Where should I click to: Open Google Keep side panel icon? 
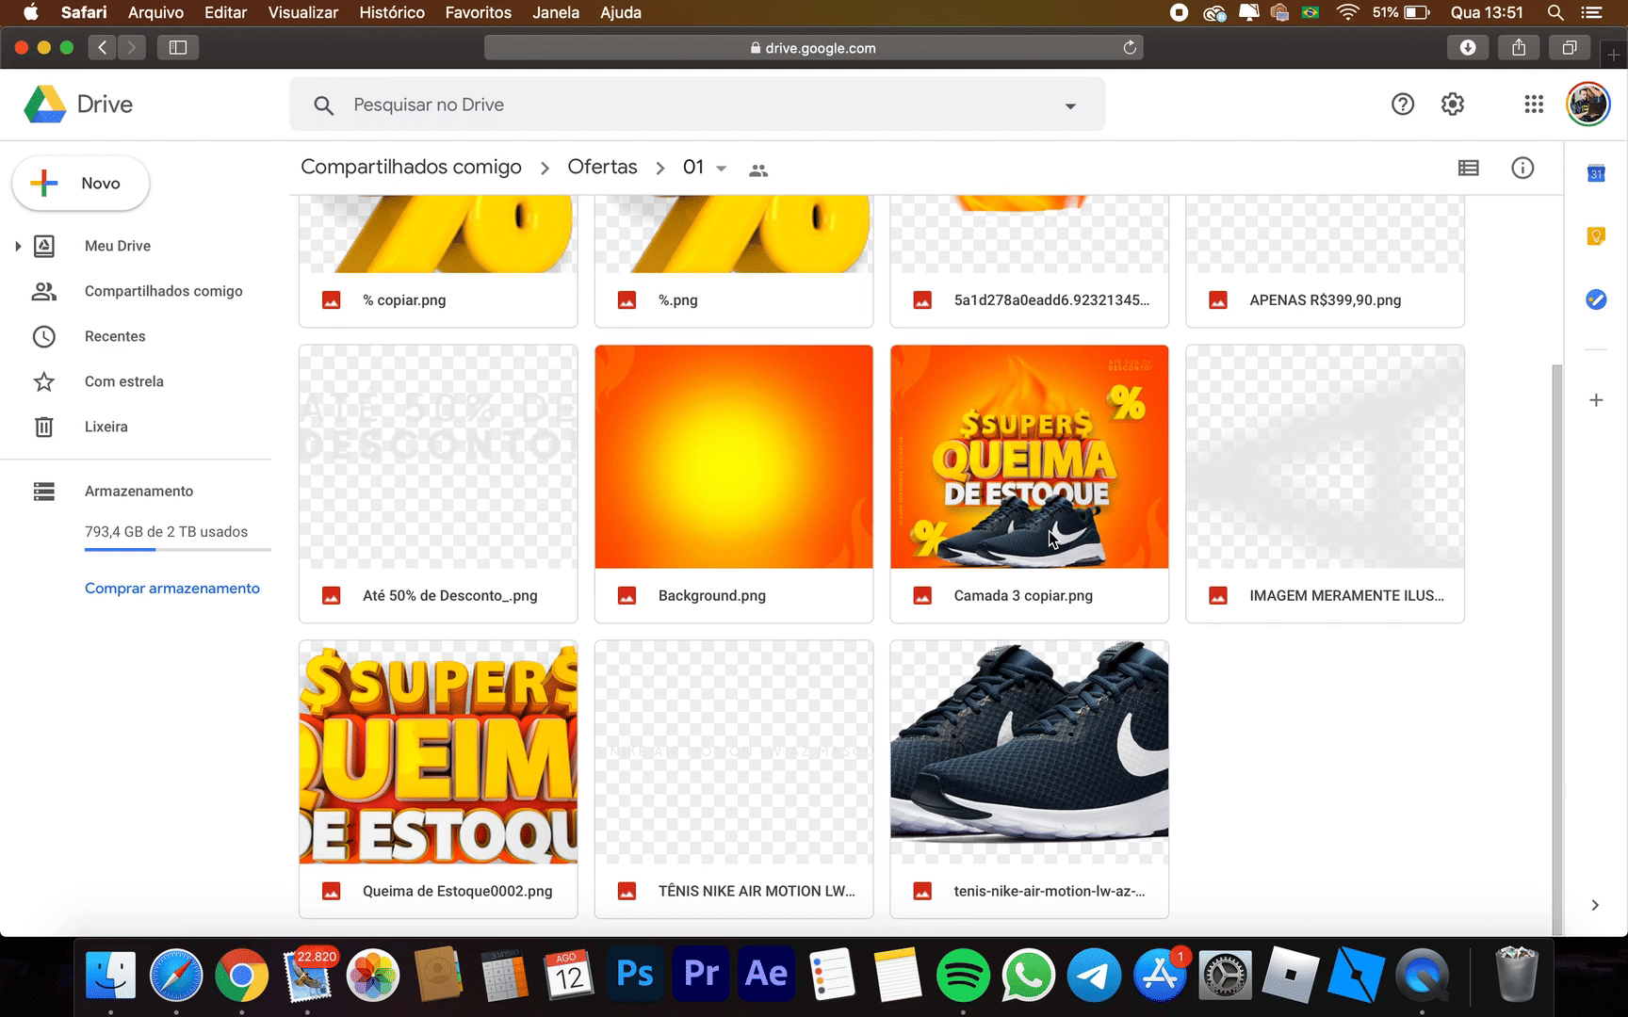tap(1595, 236)
